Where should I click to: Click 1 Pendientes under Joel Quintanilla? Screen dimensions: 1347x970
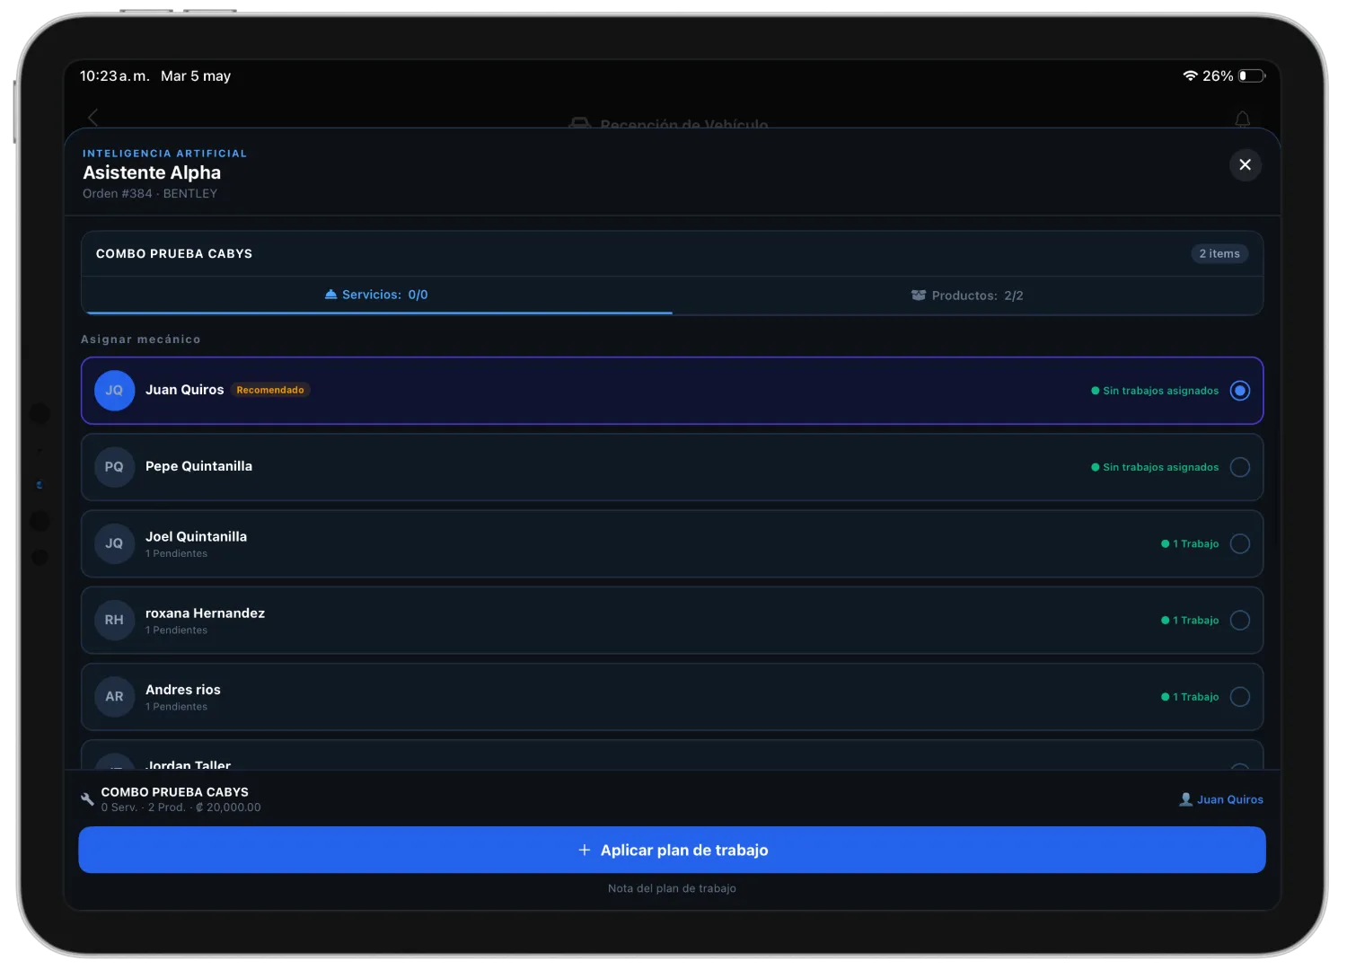(x=176, y=553)
